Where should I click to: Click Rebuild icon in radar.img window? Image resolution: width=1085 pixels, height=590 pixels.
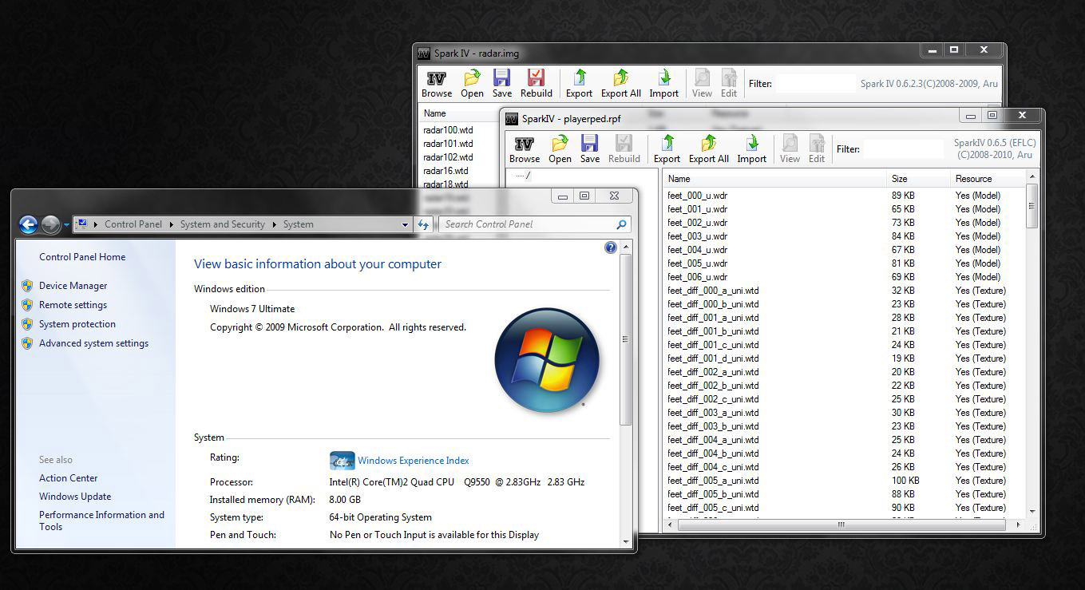click(536, 78)
